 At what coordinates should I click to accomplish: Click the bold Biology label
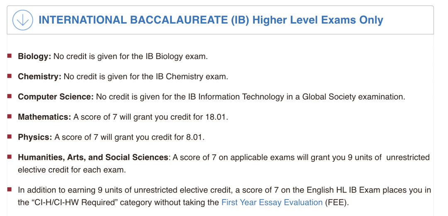coord(34,56)
